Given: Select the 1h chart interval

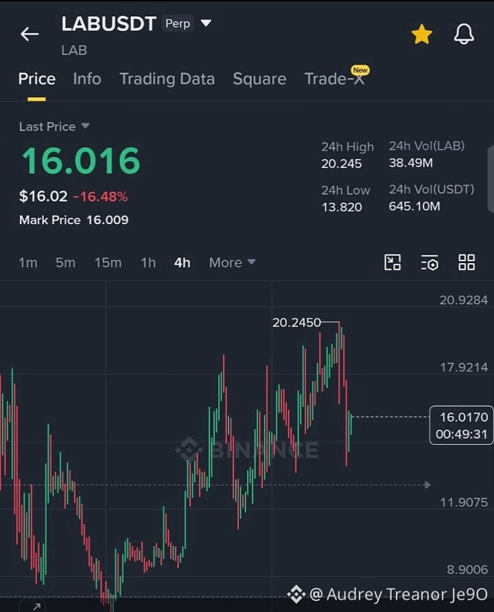Looking at the screenshot, I should click(148, 262).
